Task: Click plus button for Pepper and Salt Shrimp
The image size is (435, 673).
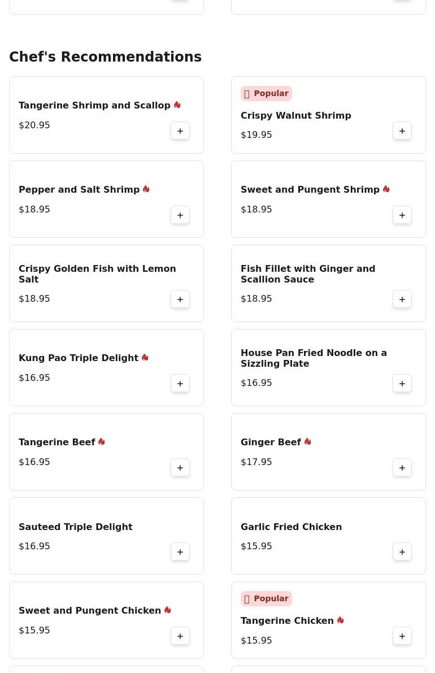Action: (180, 215)
